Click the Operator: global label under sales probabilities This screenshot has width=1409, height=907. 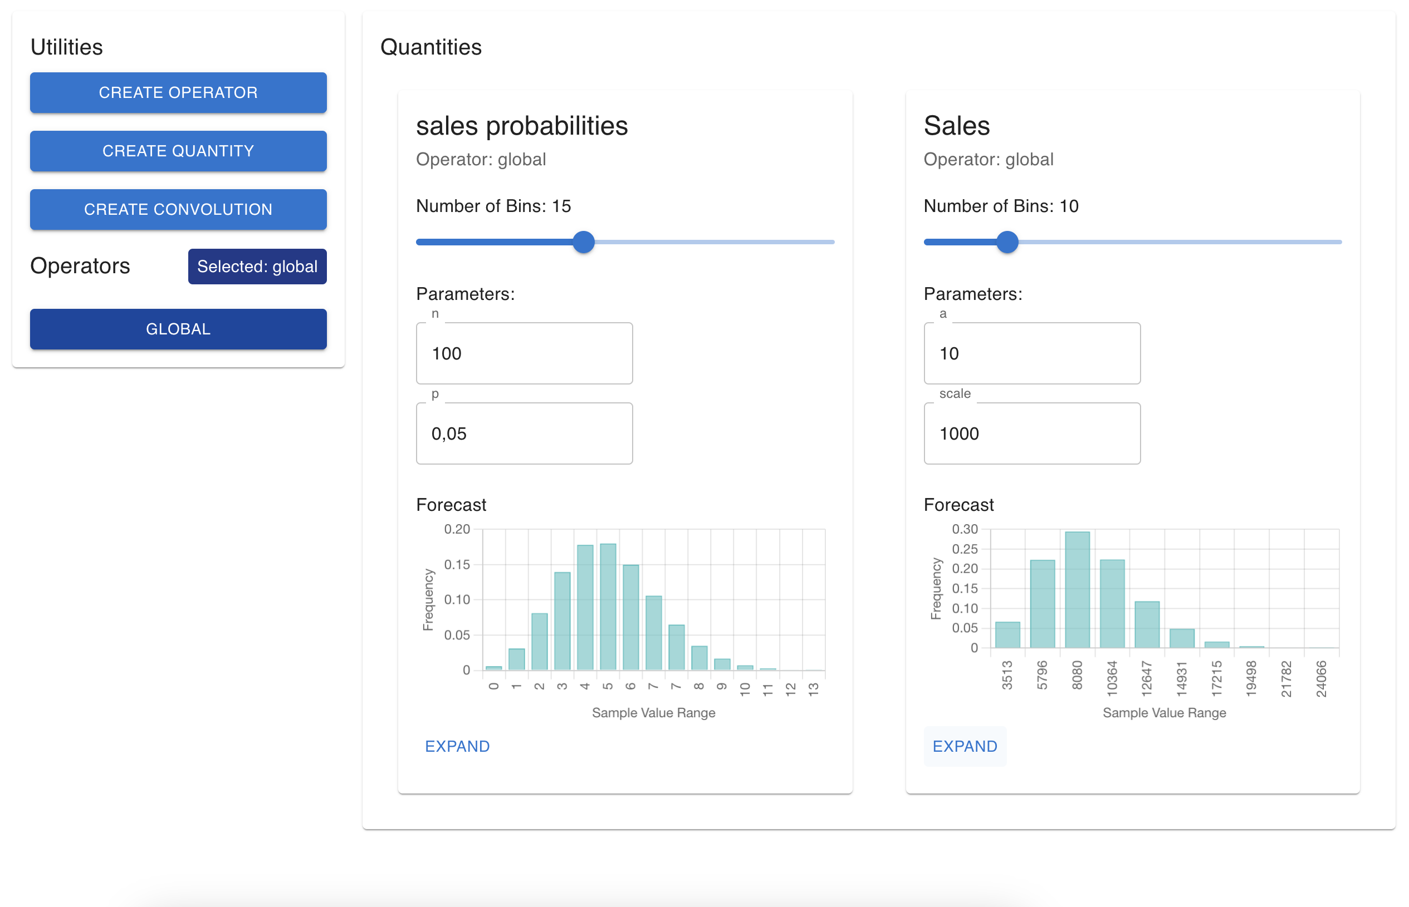[480, 159]
